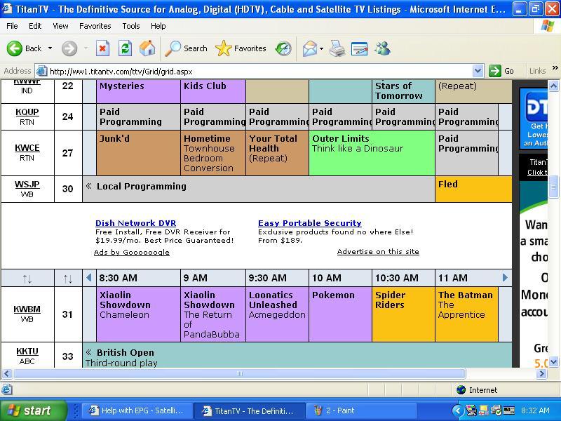The image size is (561, 421).
Task: Open the Messenger people icon
Action: click(382, 48)
